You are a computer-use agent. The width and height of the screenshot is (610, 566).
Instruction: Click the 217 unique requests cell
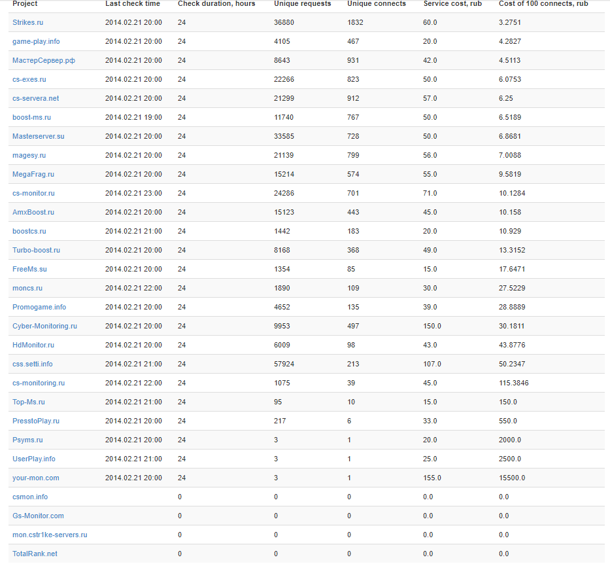280,421
